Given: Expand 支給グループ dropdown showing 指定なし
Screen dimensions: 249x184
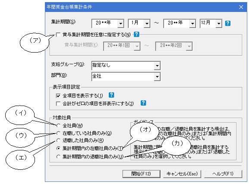Looking at the screenshot, I should pos(157,65).
